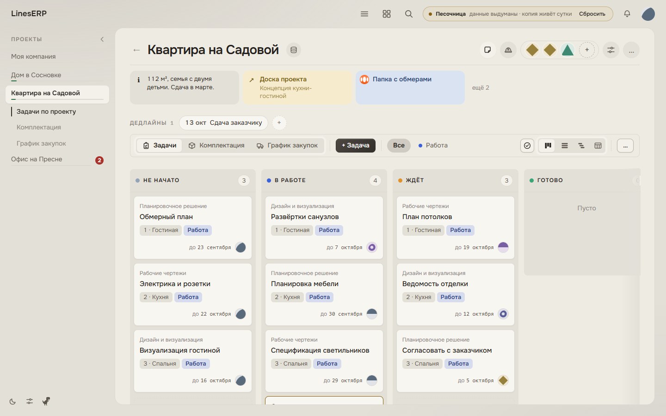Open sidebar settings sliders icon at bottom
The width and height of the screenshot is (666, 416).
point(30,401)
